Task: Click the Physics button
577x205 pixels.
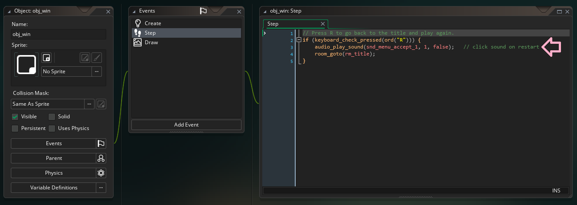Action: (53, 173)
